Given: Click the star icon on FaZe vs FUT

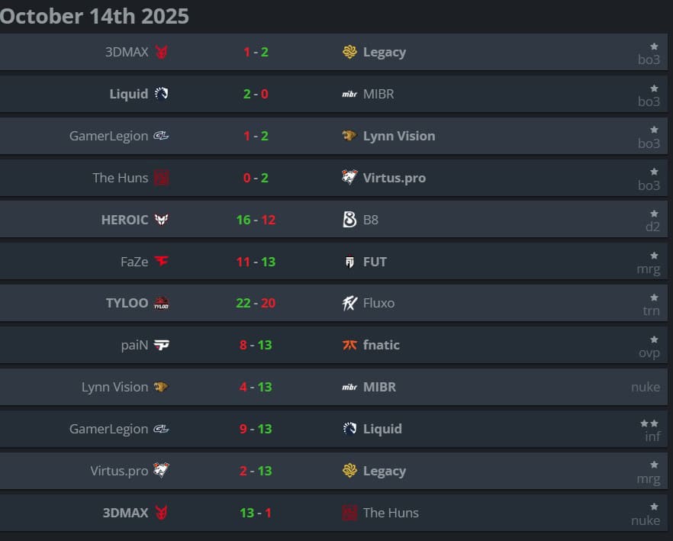Looking at the screenshot, I should tap(654, 256).
